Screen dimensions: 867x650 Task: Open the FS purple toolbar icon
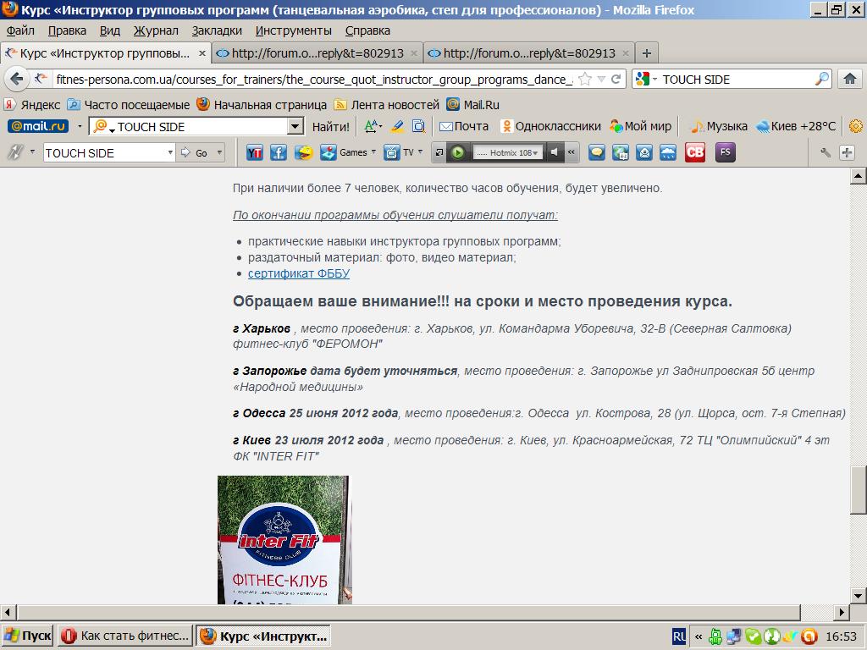click(725, 153)
